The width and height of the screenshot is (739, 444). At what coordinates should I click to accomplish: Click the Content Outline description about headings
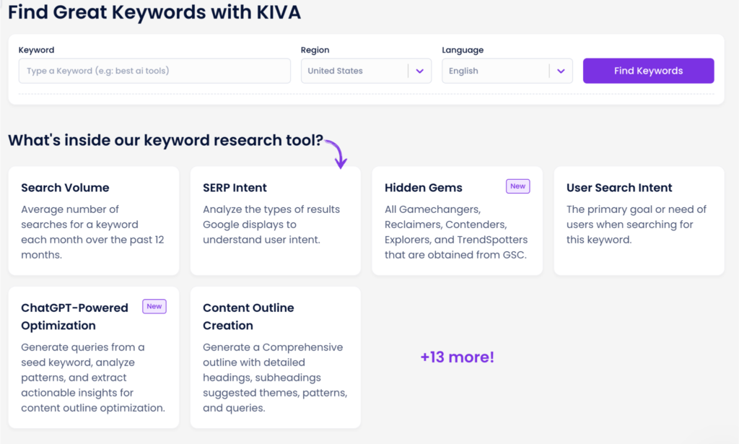point(275,378)
